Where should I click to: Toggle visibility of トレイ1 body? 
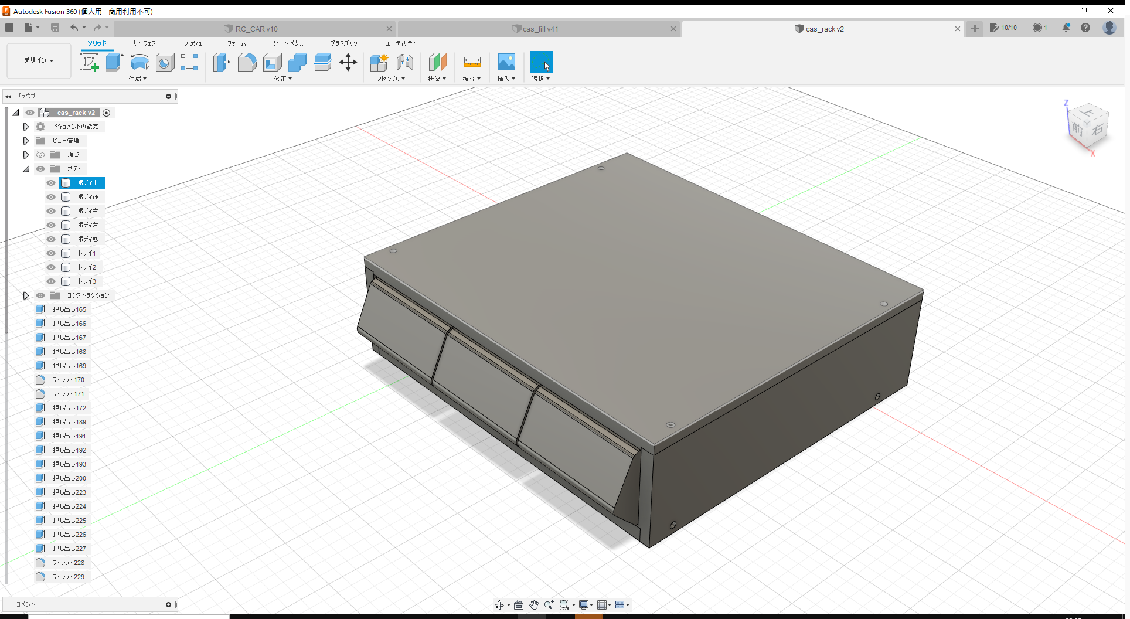(51, 253)
